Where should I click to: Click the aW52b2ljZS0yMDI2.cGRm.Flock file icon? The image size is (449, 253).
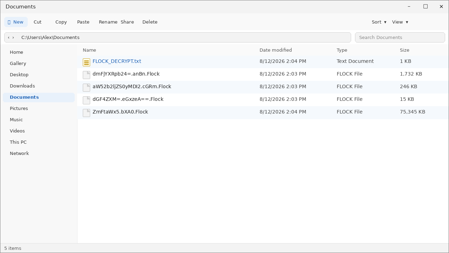click(86, 87)
